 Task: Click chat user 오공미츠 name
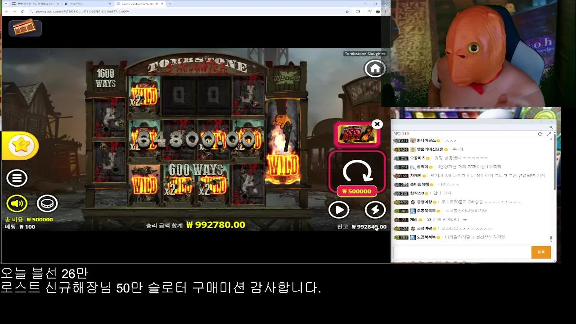pyautogui.click(x=417, y=158)
